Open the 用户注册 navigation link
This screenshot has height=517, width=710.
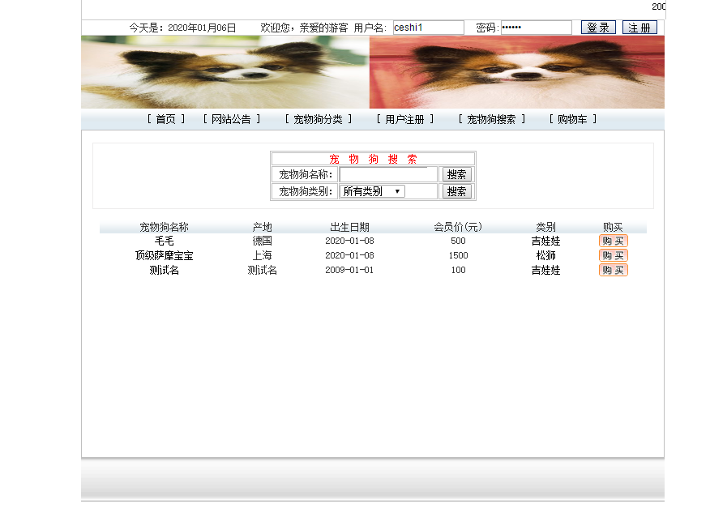(404, 119)
